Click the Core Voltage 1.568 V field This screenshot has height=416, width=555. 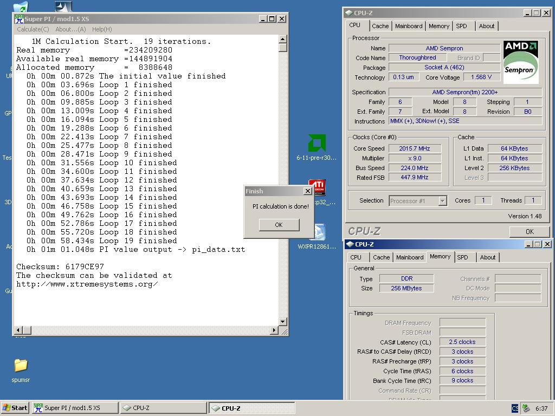click(481, 77)
